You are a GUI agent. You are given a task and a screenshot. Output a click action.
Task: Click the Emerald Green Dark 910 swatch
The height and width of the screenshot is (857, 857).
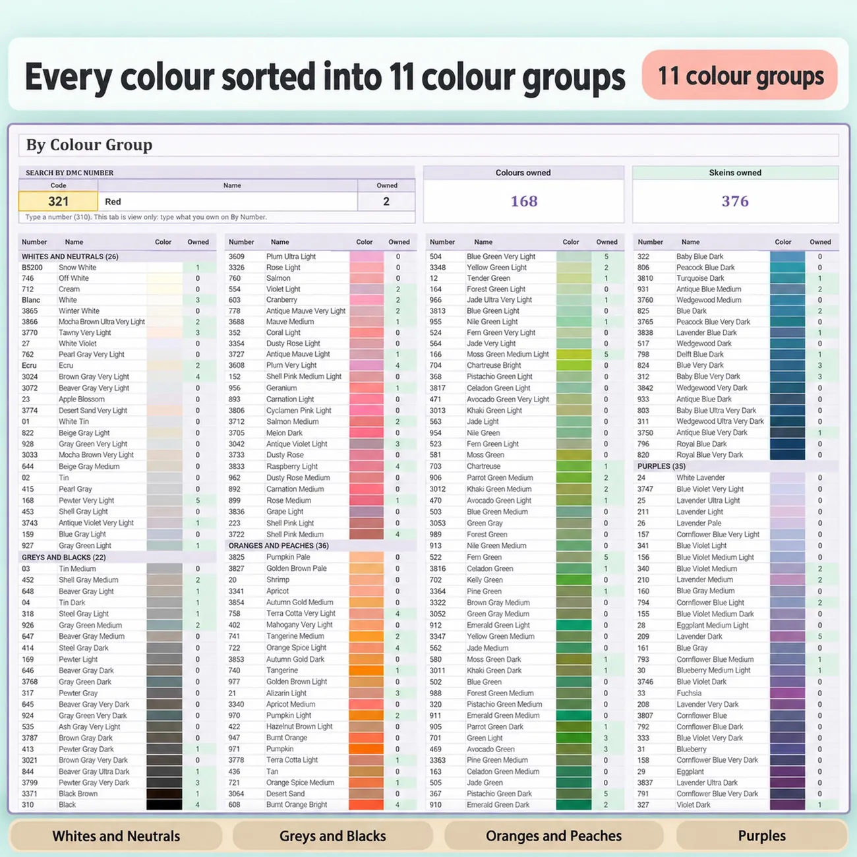(x=574, y=805)
